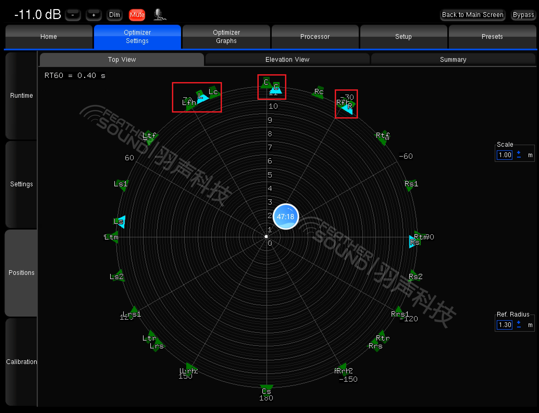Viewport: 539px width, 413px height.
Task: Toggle the red Mute button
Action: [x=137, y=15]
